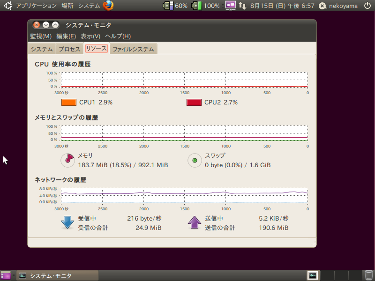Open the 場所 menu in top panel
Screen dimensions: 375x281
[x=67, y=6]
